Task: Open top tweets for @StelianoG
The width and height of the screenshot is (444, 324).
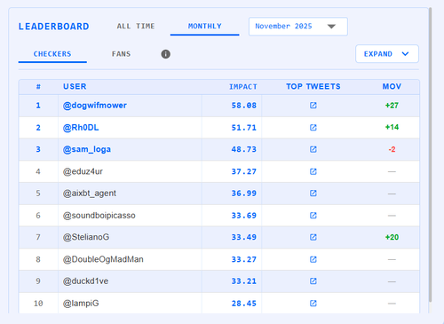Action: pos(313,237)
